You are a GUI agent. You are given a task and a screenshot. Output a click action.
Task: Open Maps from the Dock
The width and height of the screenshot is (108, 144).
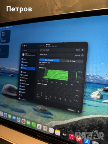(19, 120)
